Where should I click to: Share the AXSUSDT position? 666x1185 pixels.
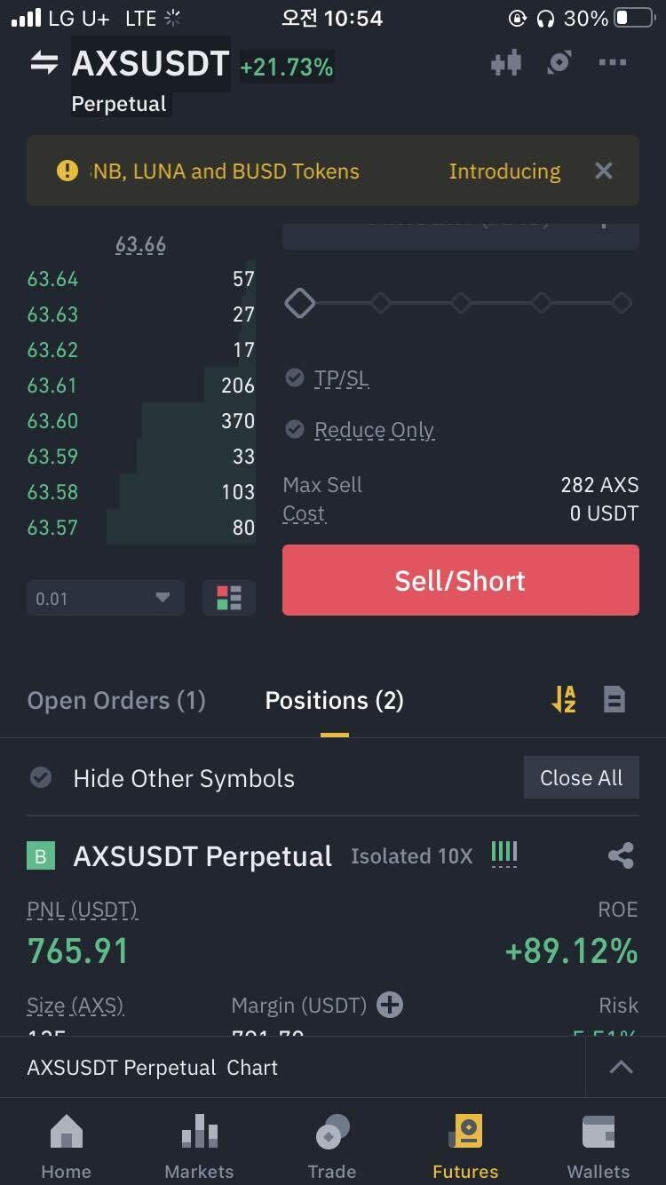[x=621, y=856]
